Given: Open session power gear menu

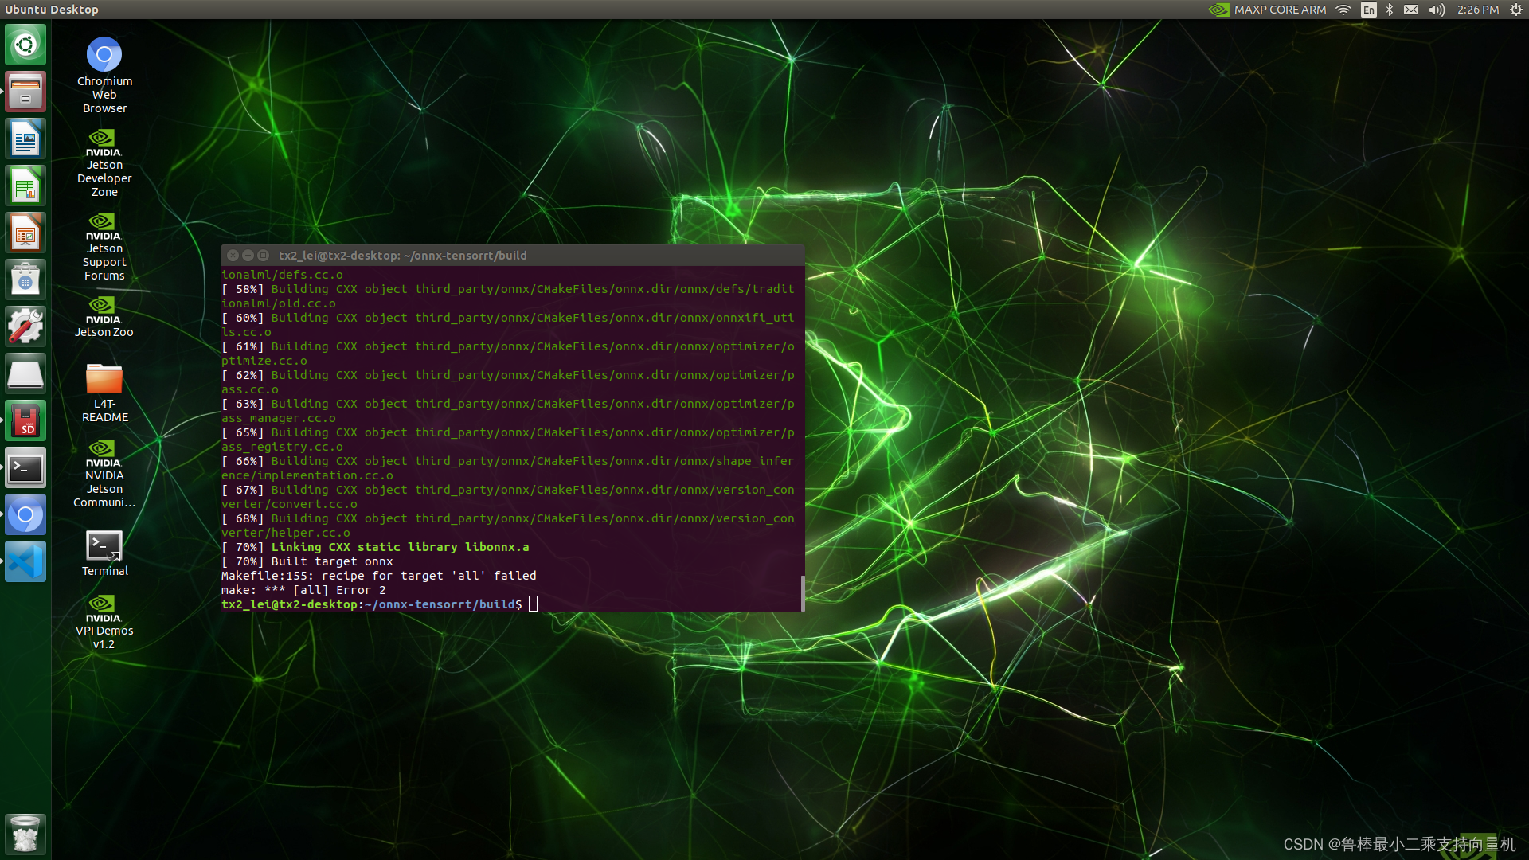Looking at the screenshot, I should 1516,10.
